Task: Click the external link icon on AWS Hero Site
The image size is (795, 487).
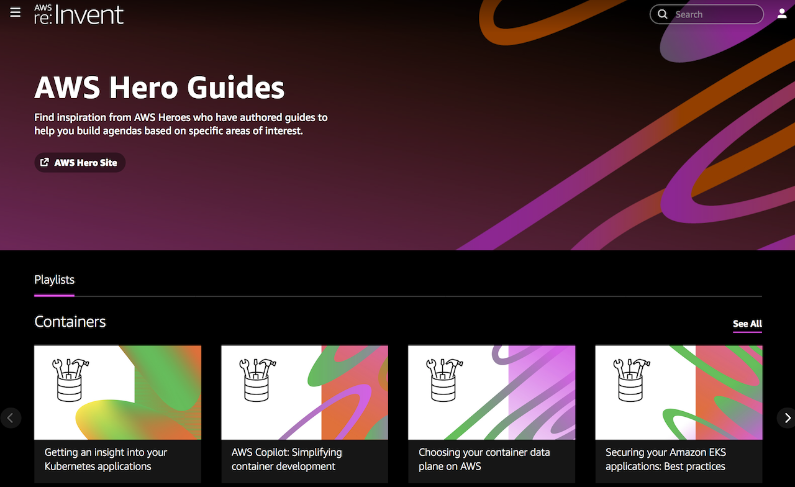Action: coord(45,162)
